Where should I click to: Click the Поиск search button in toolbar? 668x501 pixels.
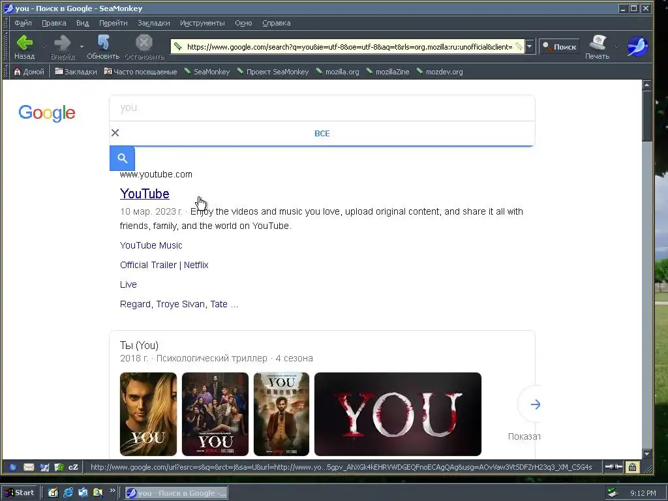click(x=559, y=47)
